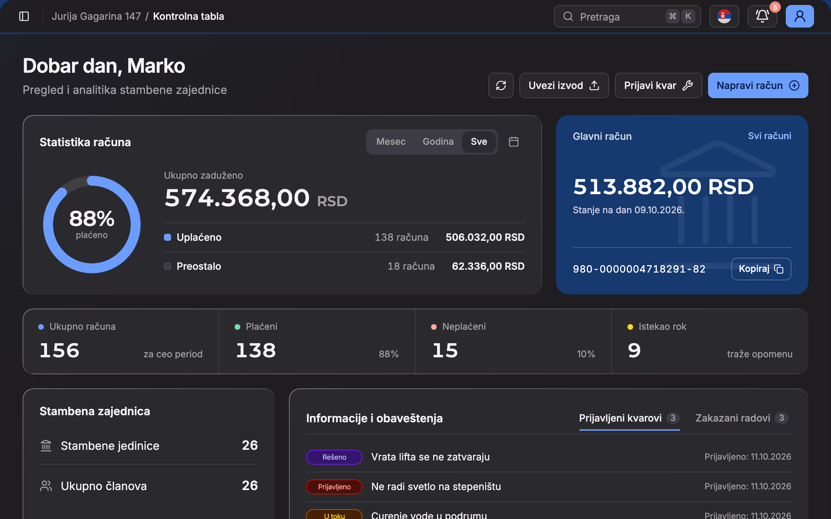Screen dimensions: 831x519
Task: Click the 88% plaćeno progress ring
Action: click(92, 224)
